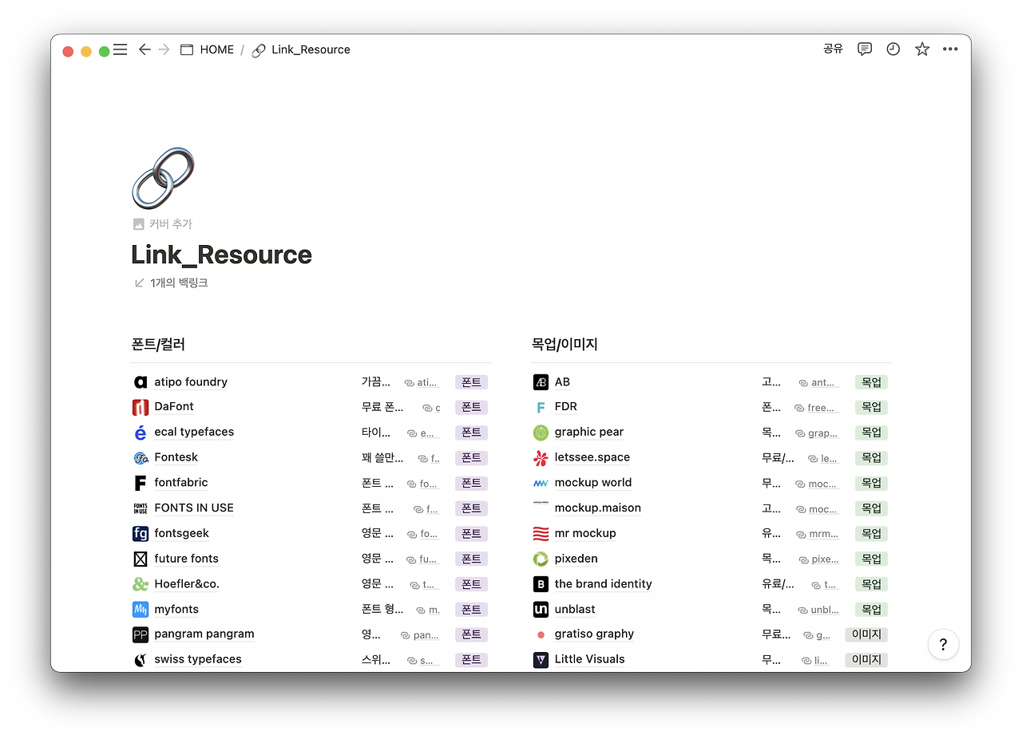
Task: Go back with the left arrow
Action: pyautogui.click(x=145, y=49)
